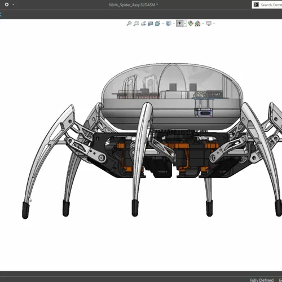Click in the Search Commands field
The height and width of the screenshot is (282, 282).
tap(267, 5)
